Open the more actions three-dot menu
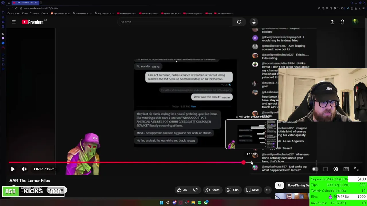The height and width of the screenshot is (206, 367). point(268,190)
